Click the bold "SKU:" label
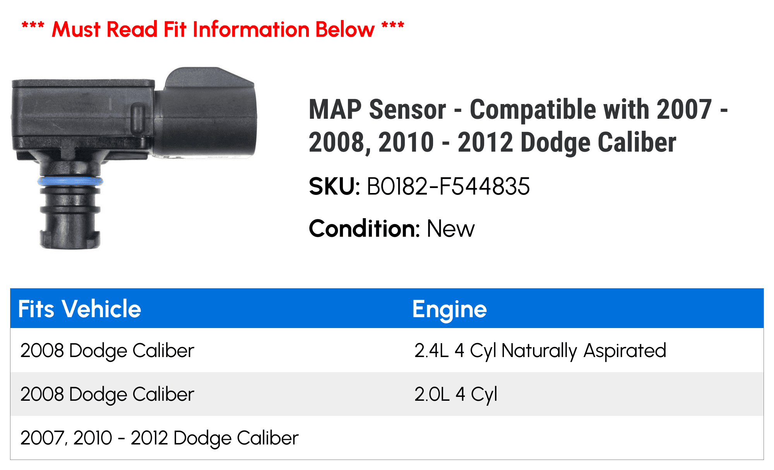Screen dimensions: 774x470 [x=334, y=186]
